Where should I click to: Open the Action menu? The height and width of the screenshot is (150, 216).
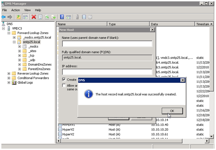[16, 10]
